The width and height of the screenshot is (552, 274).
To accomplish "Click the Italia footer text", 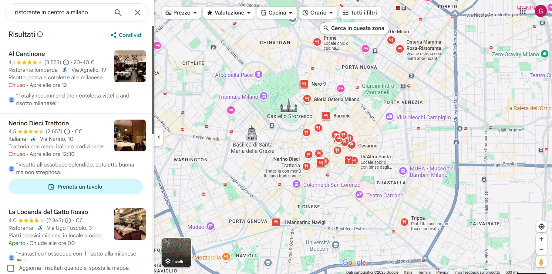I will (x=408, y=272).
